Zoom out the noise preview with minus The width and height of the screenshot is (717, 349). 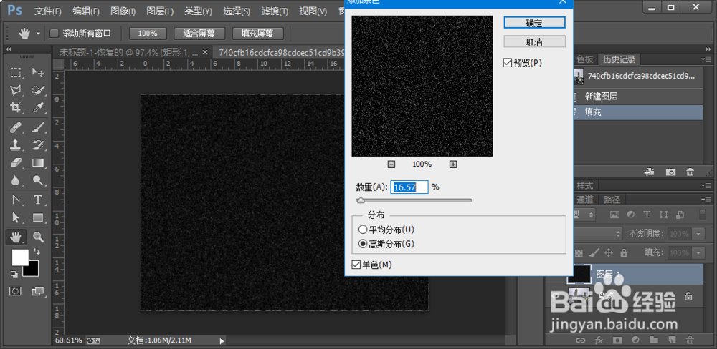[391, 164]
